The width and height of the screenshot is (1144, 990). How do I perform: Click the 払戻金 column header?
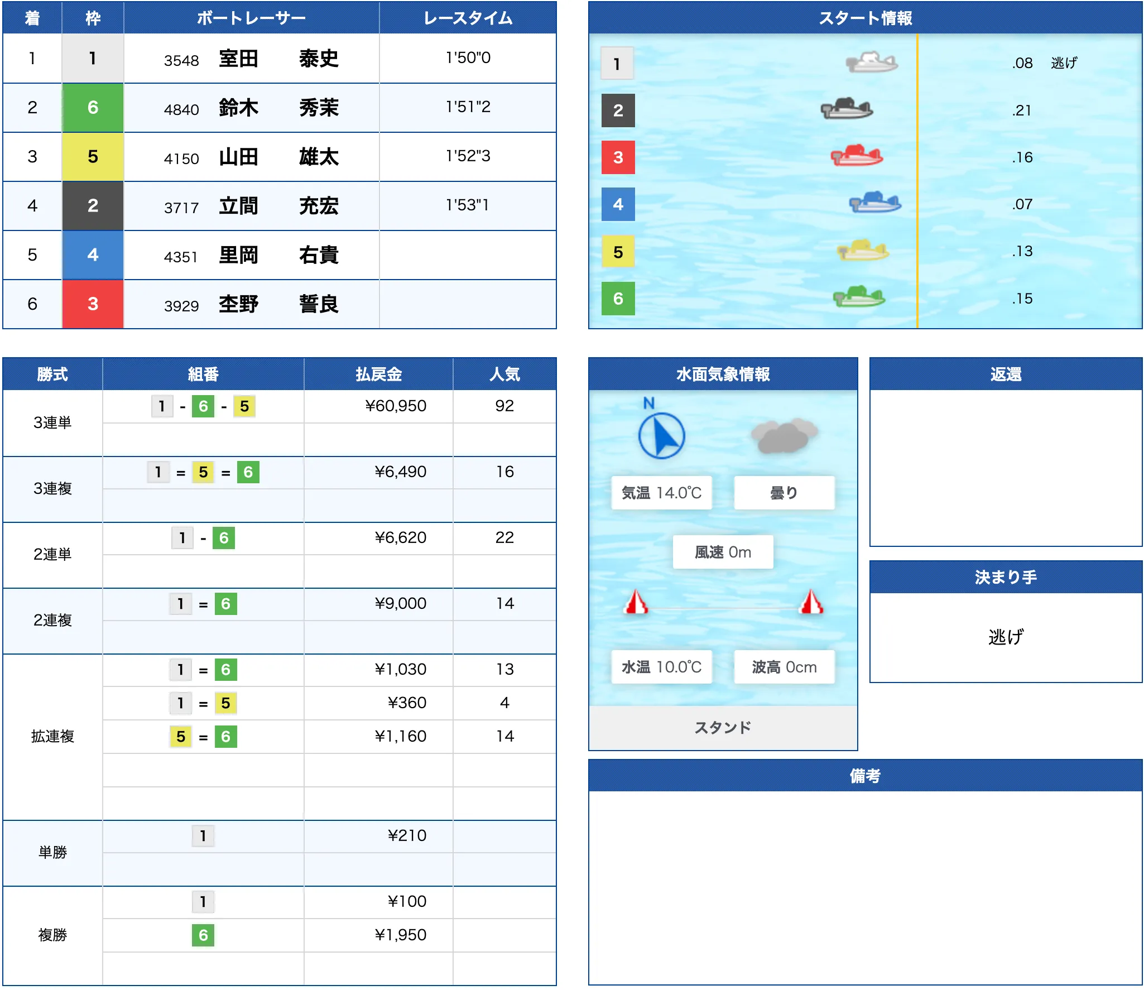pyautogui.click(x=378, y=374)
